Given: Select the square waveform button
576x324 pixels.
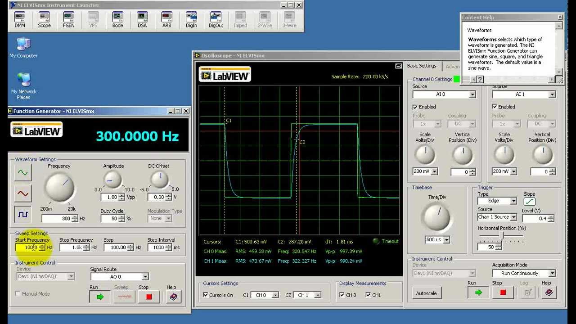Looking at the screenshot, I should (x=22, y=215).
